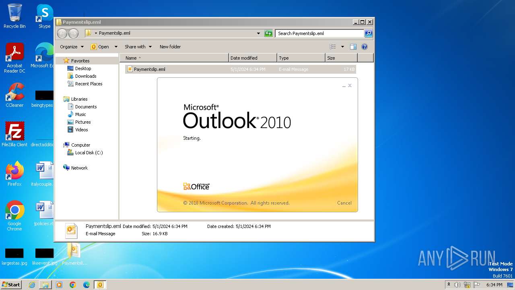Open Chrome from the taskbar
Viewport: 515px width, 290px height.
[73, 285]
